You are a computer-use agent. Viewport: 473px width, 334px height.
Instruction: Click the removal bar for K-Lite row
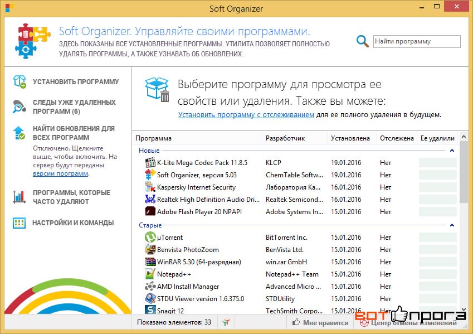438,162
